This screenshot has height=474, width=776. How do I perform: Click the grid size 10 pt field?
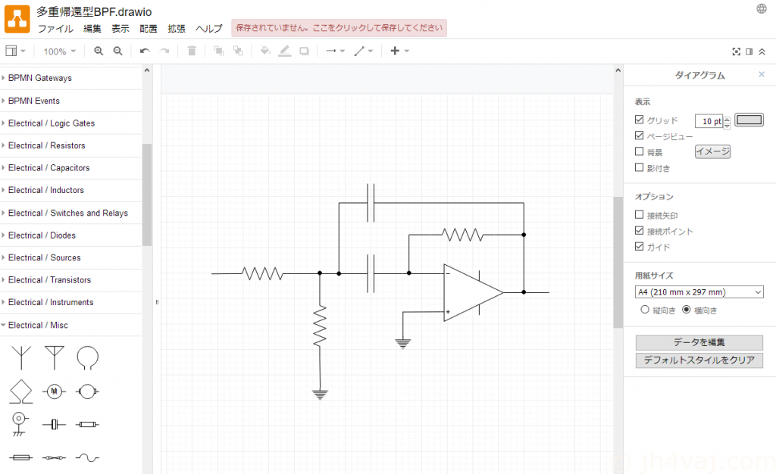tap(709, 121)
